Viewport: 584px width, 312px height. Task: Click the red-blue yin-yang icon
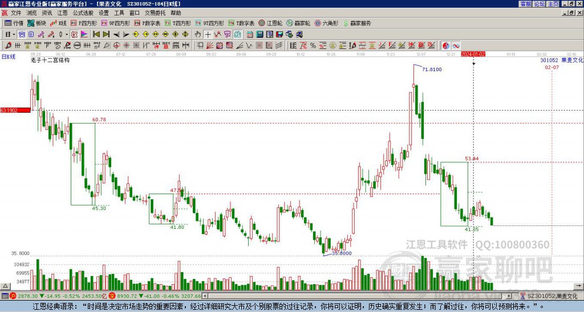coord(445,46)
